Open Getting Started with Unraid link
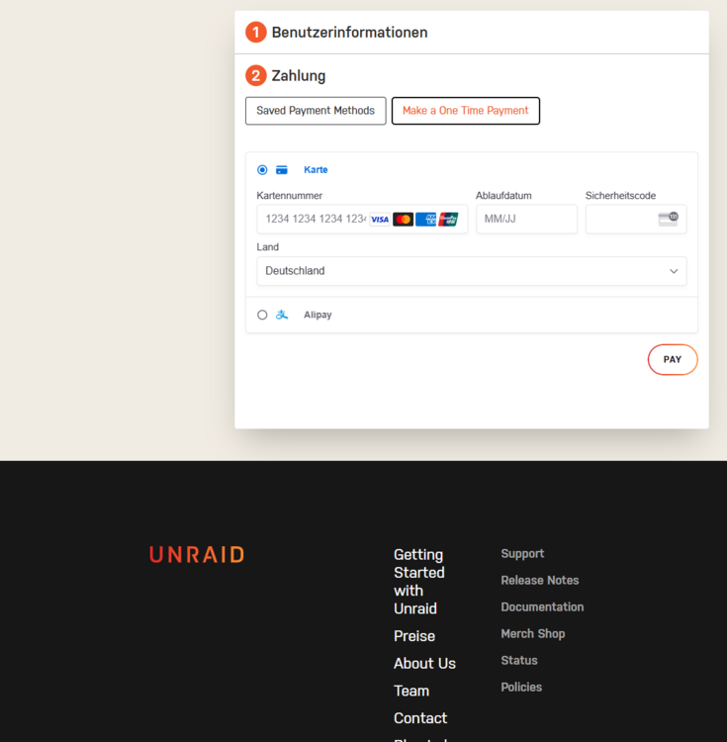Viewport: 727px width, 742px height. coord(419,582)
